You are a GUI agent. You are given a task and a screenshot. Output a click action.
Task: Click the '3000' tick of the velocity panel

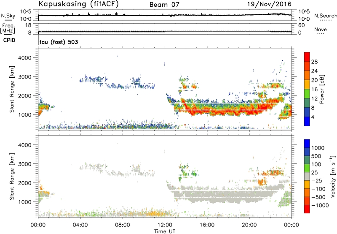point(25,164)
